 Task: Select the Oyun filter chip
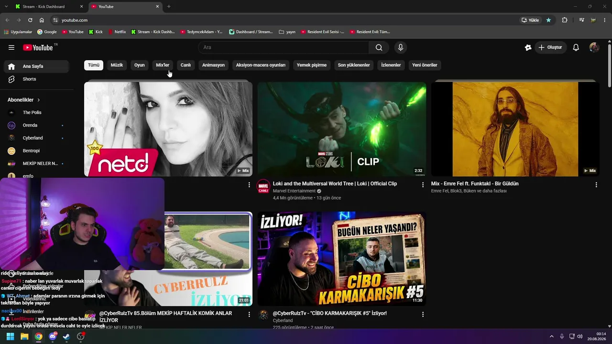(x=140, y=65)
